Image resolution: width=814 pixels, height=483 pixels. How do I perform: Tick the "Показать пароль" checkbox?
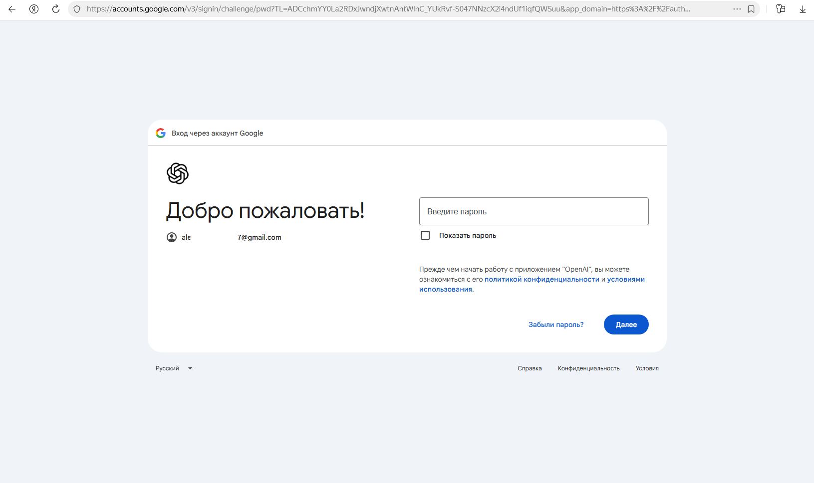pyautogui.click(x=425, y=235)
